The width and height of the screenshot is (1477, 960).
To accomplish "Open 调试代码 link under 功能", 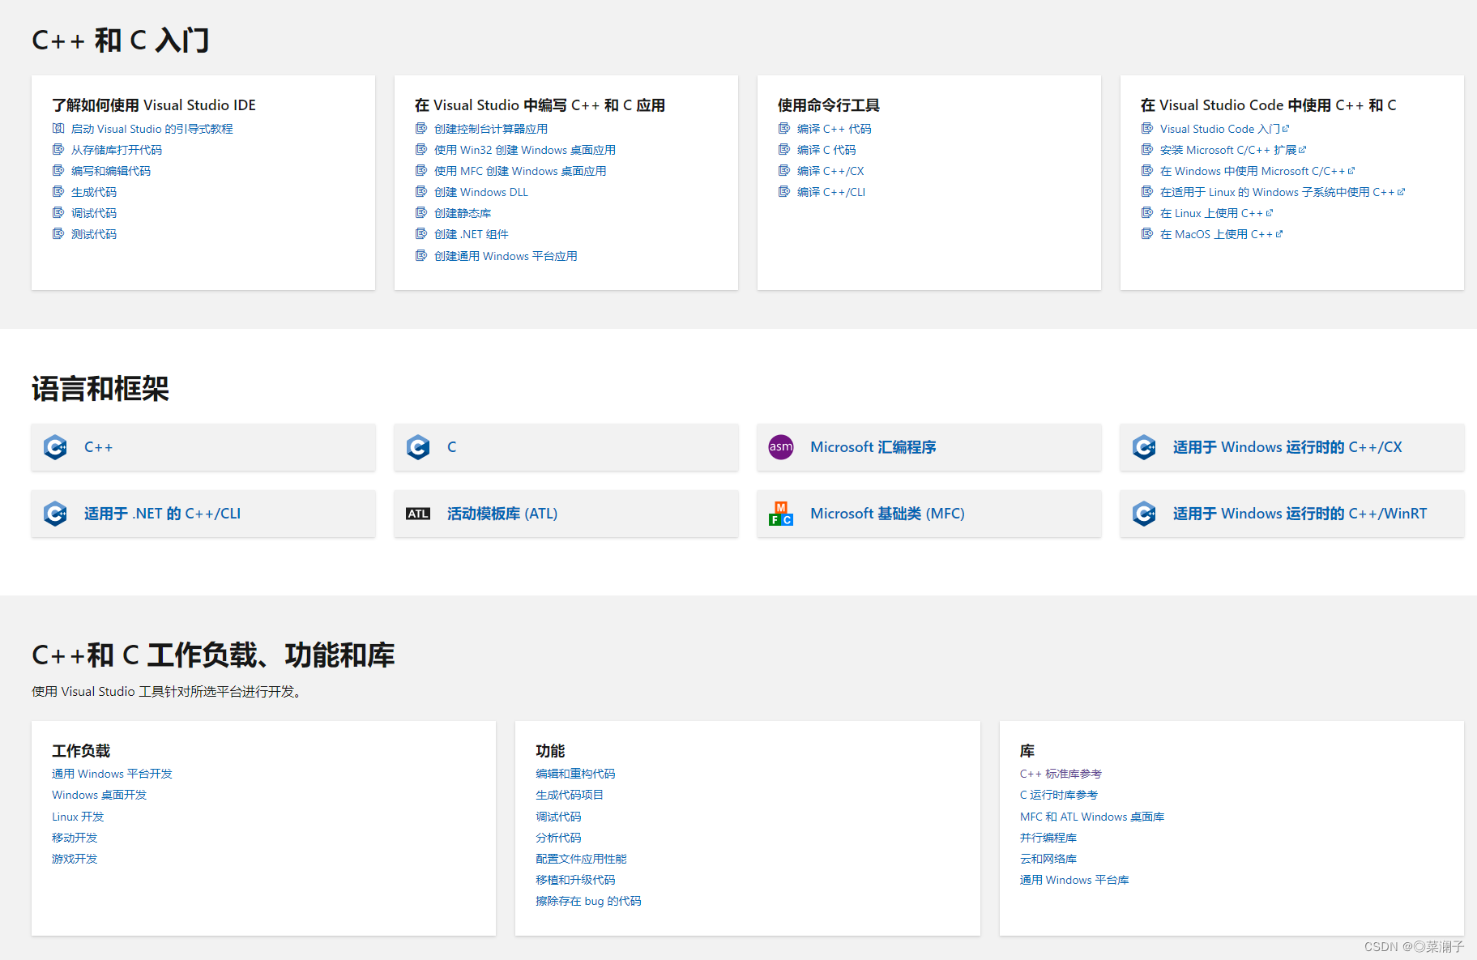I will point(558,817).
